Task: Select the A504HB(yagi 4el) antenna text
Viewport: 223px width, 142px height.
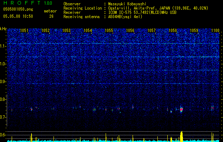Action: click(125, 17)
